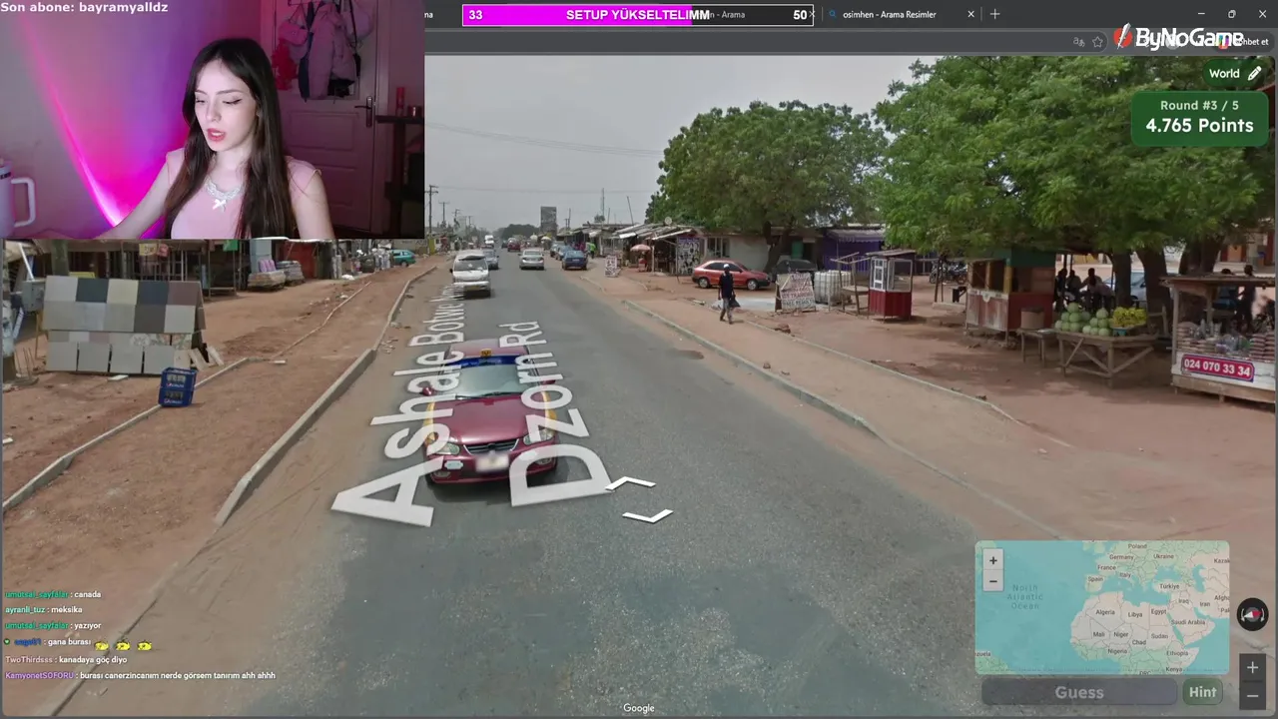The height and width of the screenshot is (719, 1278).
Task: Place a guess on the mini-map
Action: click(x=1102, y=607)
